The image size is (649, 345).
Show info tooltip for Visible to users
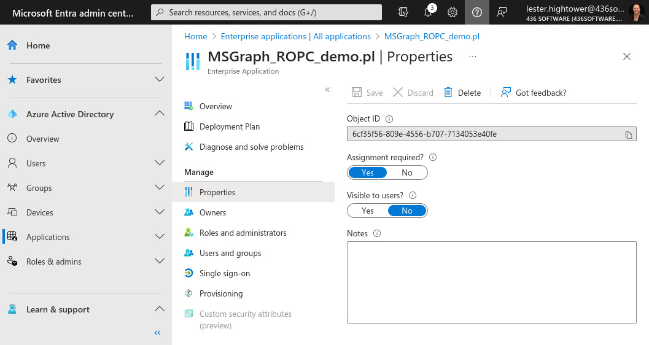[413, 195]
